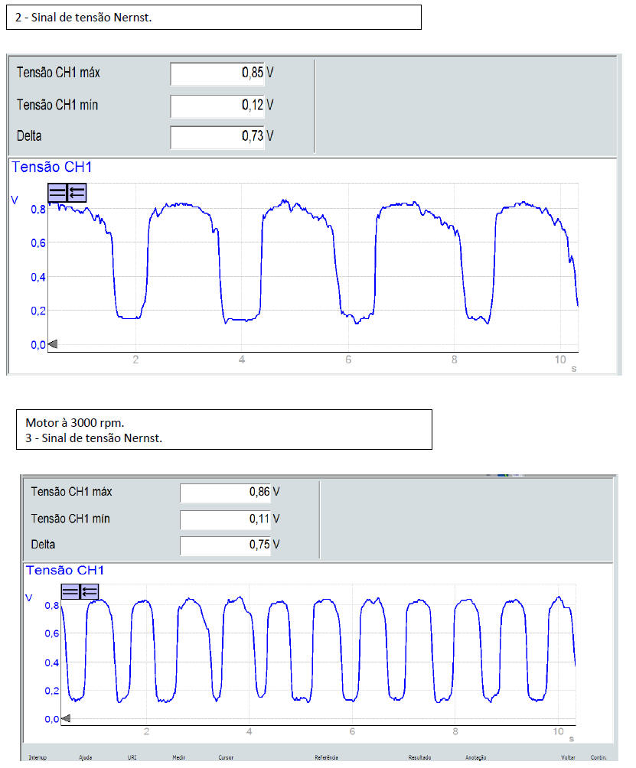Image resolution: width=636 pixels, height=768 pixels.
Task: Choose Referência in the bottom bar
Action: coord(326,757)
